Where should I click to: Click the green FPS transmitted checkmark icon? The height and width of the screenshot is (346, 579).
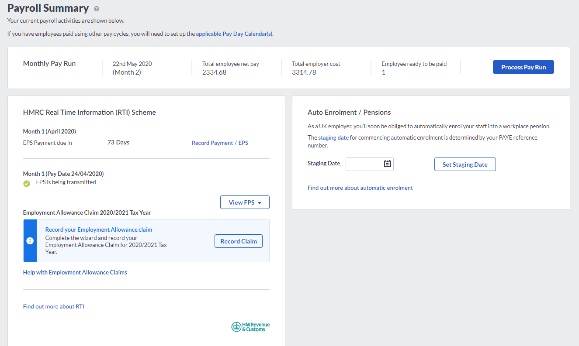[27, 184]
